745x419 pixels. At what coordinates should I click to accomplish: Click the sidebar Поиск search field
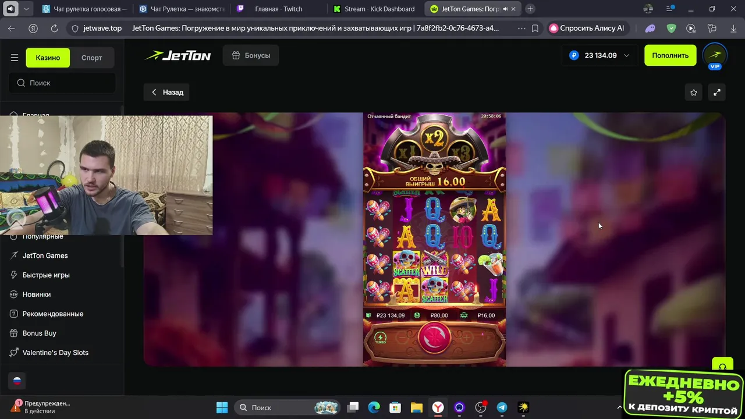(62, 83)
